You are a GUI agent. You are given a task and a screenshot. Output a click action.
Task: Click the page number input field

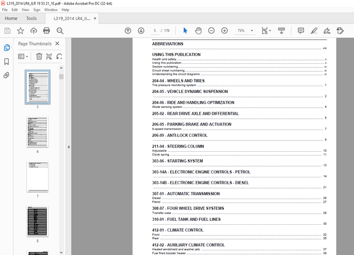(x=155, y=31)
